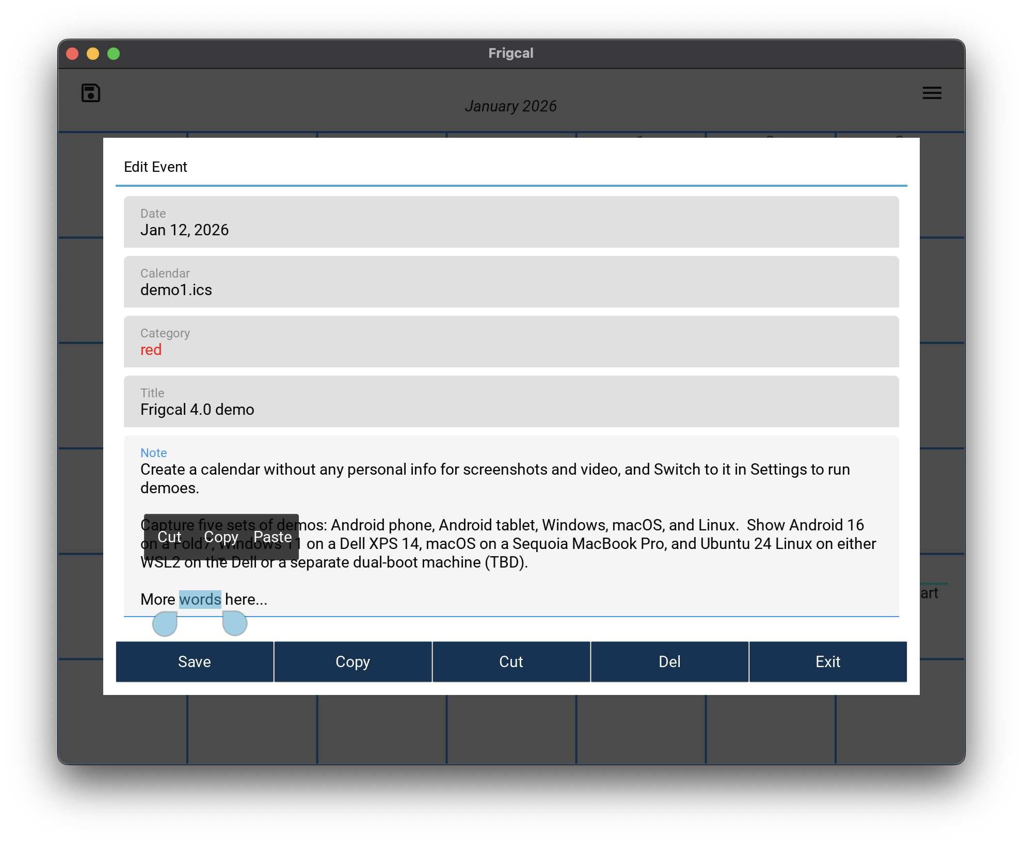Image resolution: width=1023 pixels, height=841 pixels.
Task: Click into the Note text area
Action: pos(511,526)
